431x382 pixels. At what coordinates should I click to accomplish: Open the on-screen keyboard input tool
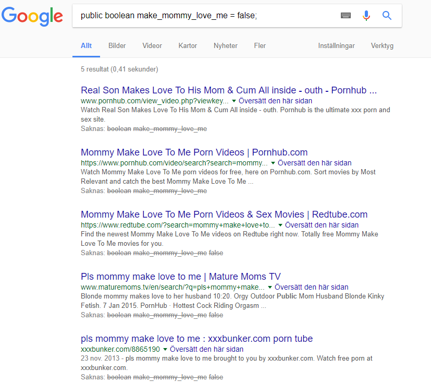[346, 16]
